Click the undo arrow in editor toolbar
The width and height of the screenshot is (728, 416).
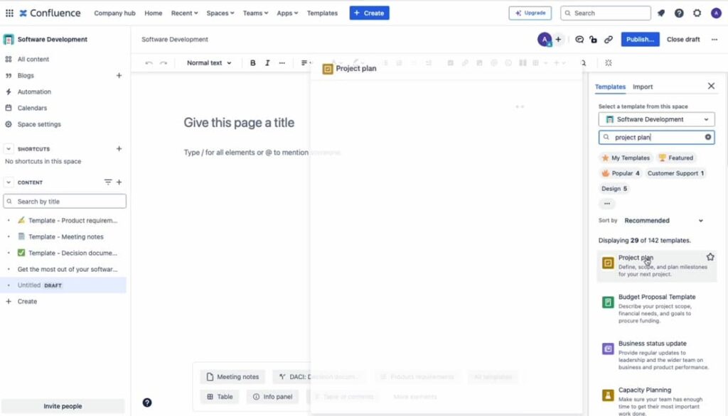(149, 63)
